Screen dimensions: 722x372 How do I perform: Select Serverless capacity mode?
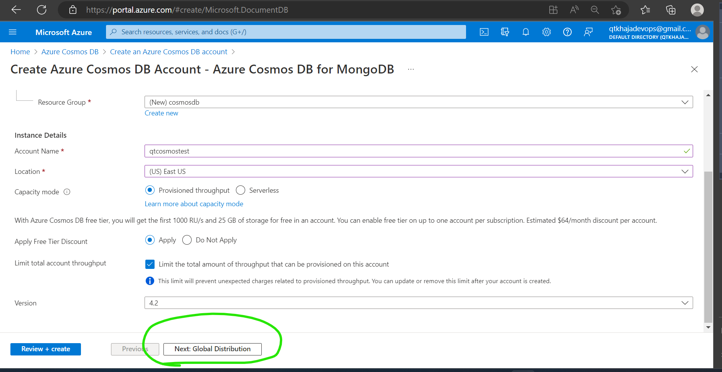(x=241, y=190)
